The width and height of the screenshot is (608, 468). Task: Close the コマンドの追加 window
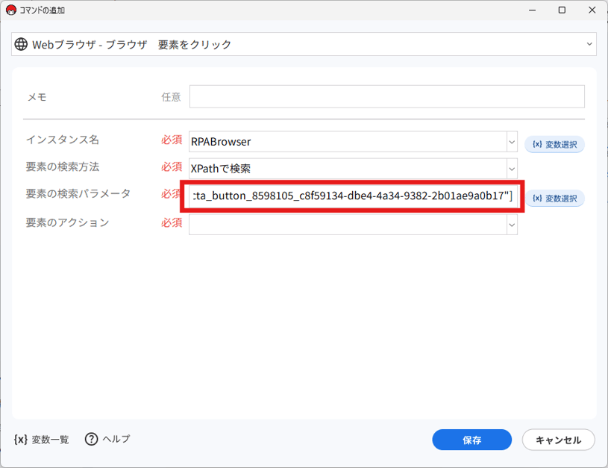click(x=589, y=10)
